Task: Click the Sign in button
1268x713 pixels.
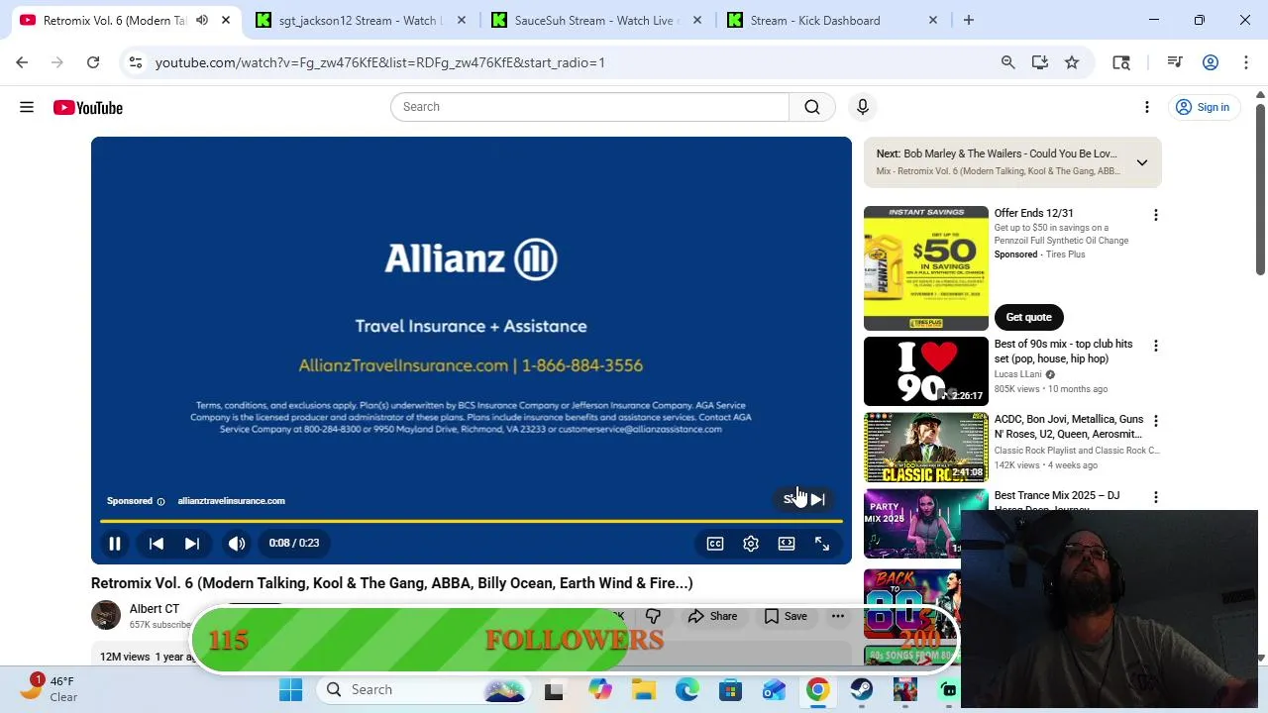Action: pyautogui.click(x=1203, y=107)
